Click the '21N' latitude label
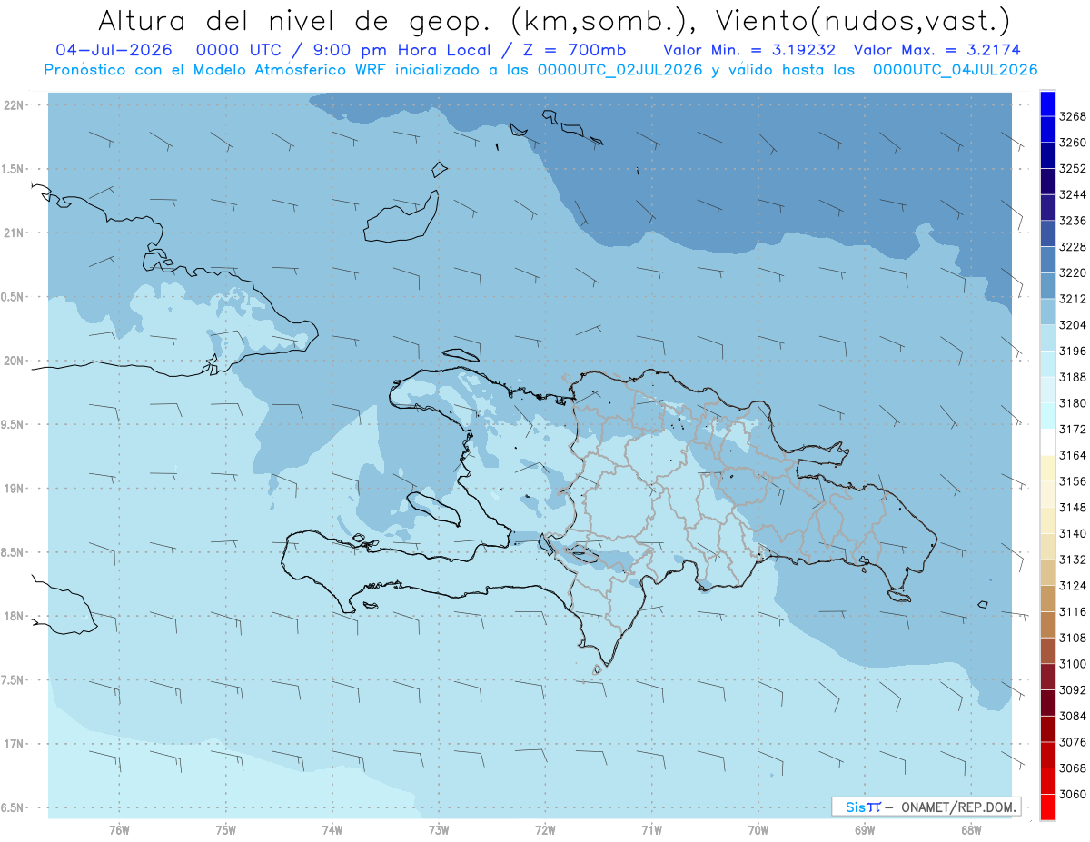1090x842 pixels. click(15, 233)
